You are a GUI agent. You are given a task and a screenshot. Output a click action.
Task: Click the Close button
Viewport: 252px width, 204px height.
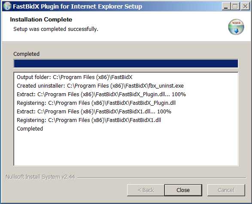coord(183,190)
